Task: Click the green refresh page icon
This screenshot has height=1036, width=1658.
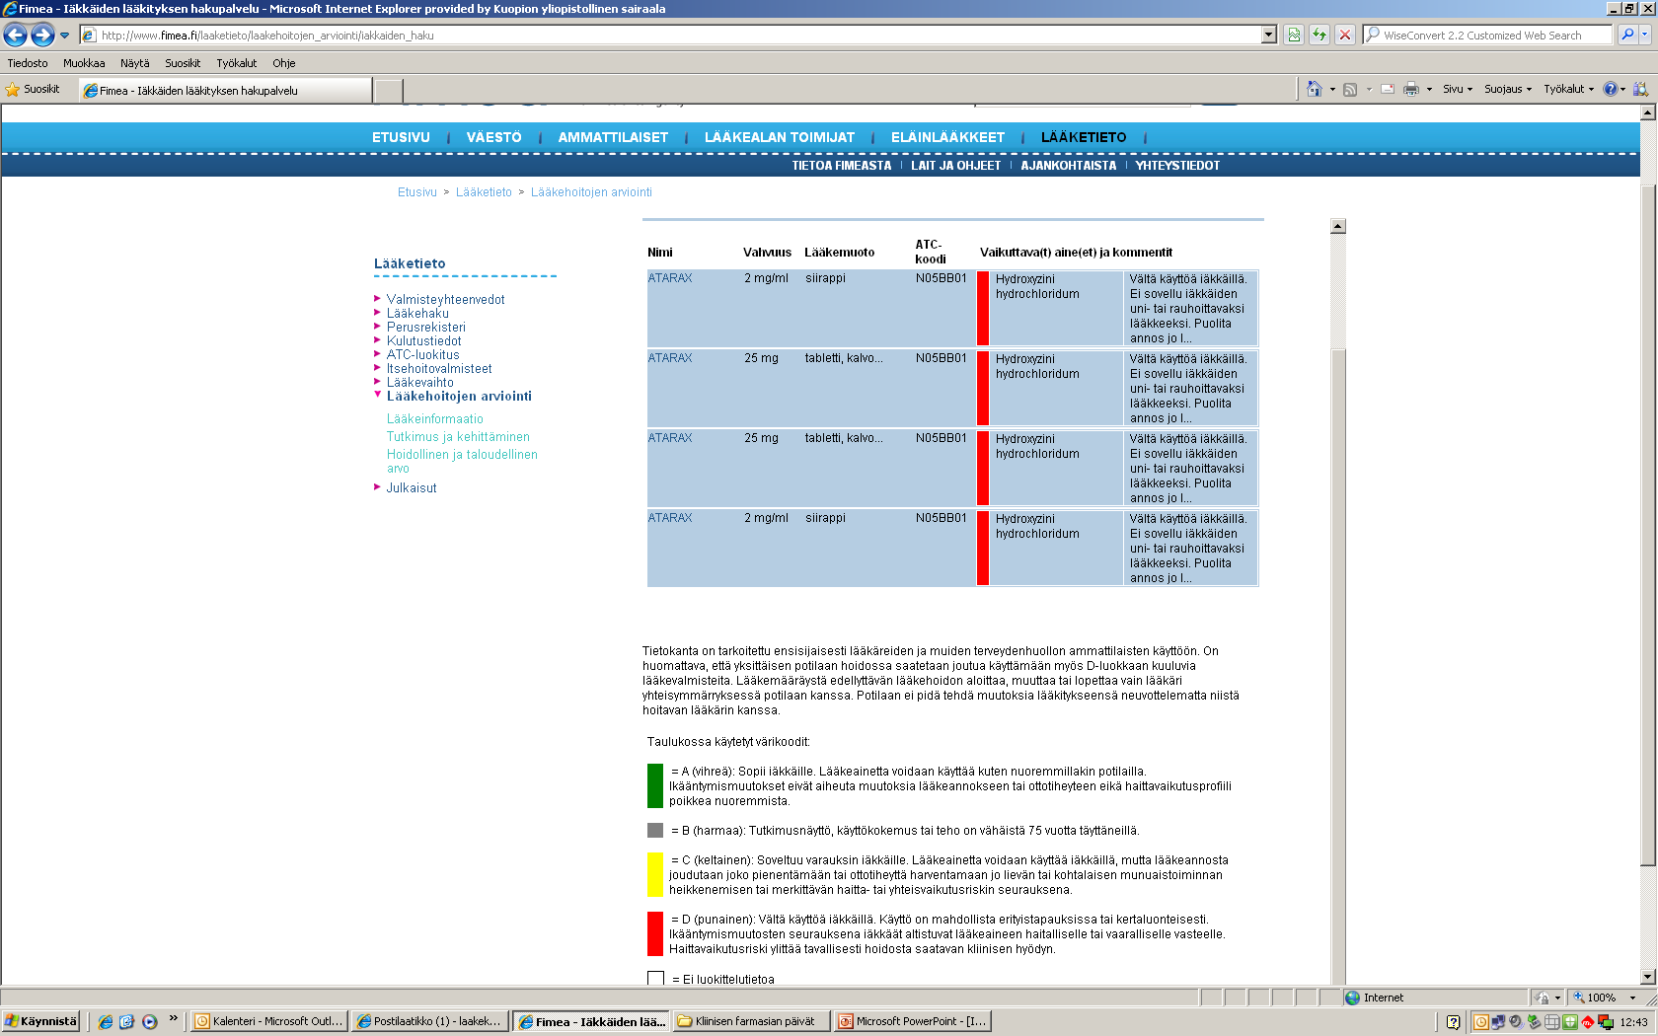Action: click(x=1319, y=36)
